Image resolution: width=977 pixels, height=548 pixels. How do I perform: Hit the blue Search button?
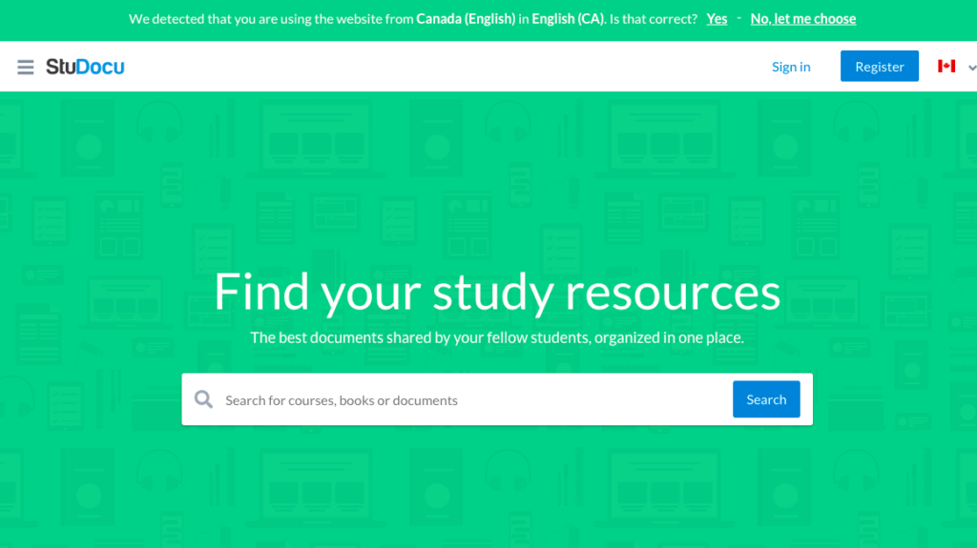(765, 399)
